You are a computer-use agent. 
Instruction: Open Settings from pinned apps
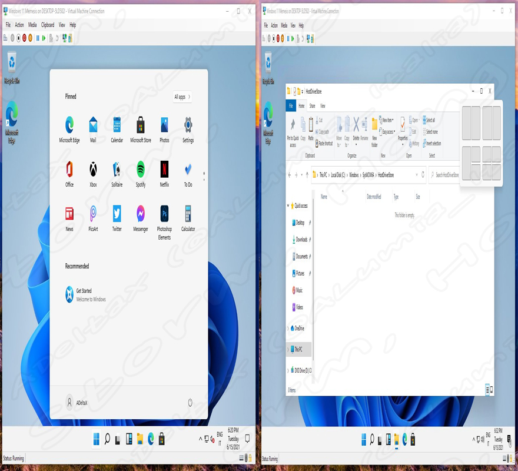188,130
